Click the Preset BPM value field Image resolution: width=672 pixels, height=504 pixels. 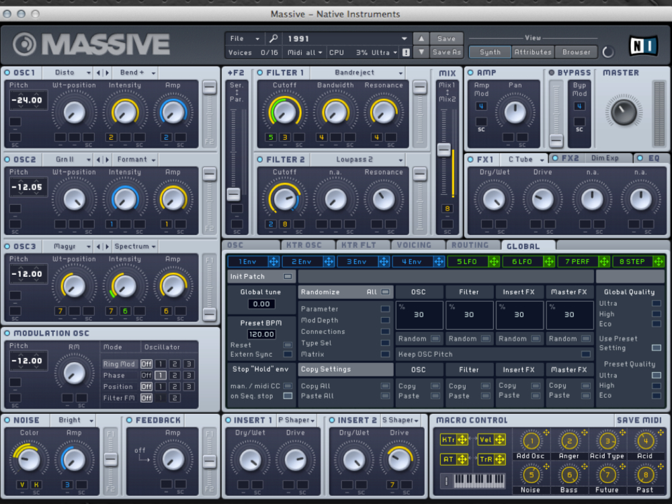click(x=261, y=334)
